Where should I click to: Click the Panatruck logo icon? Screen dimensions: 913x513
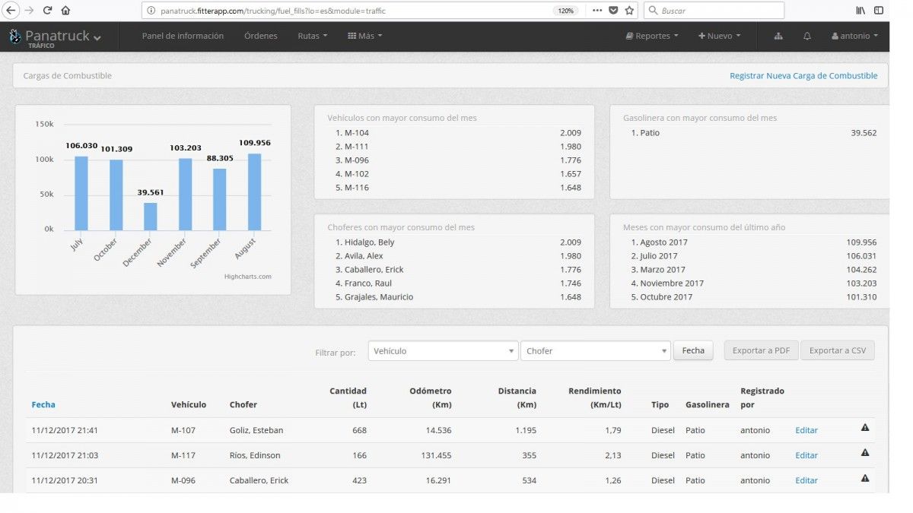[x=15, y=36]
